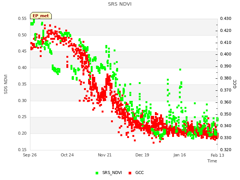Click the 0.400 right axis value
Image resolution: width=240 pixels, height=180 pixels.
tap(226, 54)
